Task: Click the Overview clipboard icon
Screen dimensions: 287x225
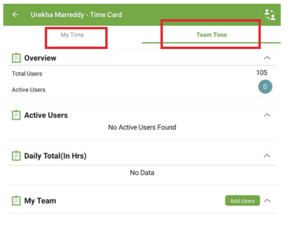Action: pyautogui.click(x=16, y=58)
